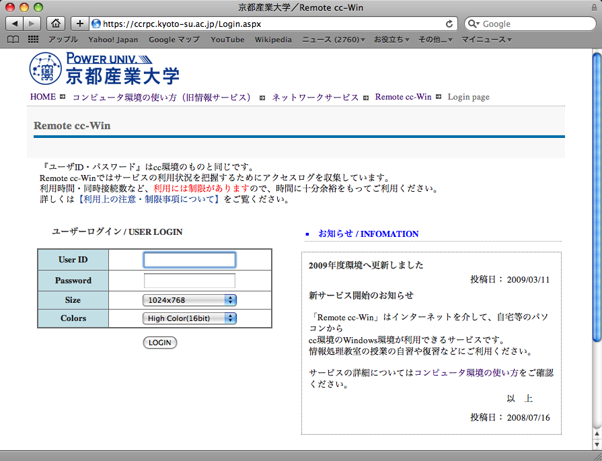Open the YouTube bookmark in bookmarks bar
602x461 pixels.
227,40
